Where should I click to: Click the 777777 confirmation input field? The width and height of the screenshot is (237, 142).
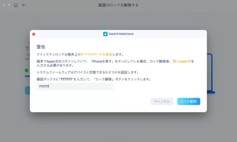click(75, 87)
